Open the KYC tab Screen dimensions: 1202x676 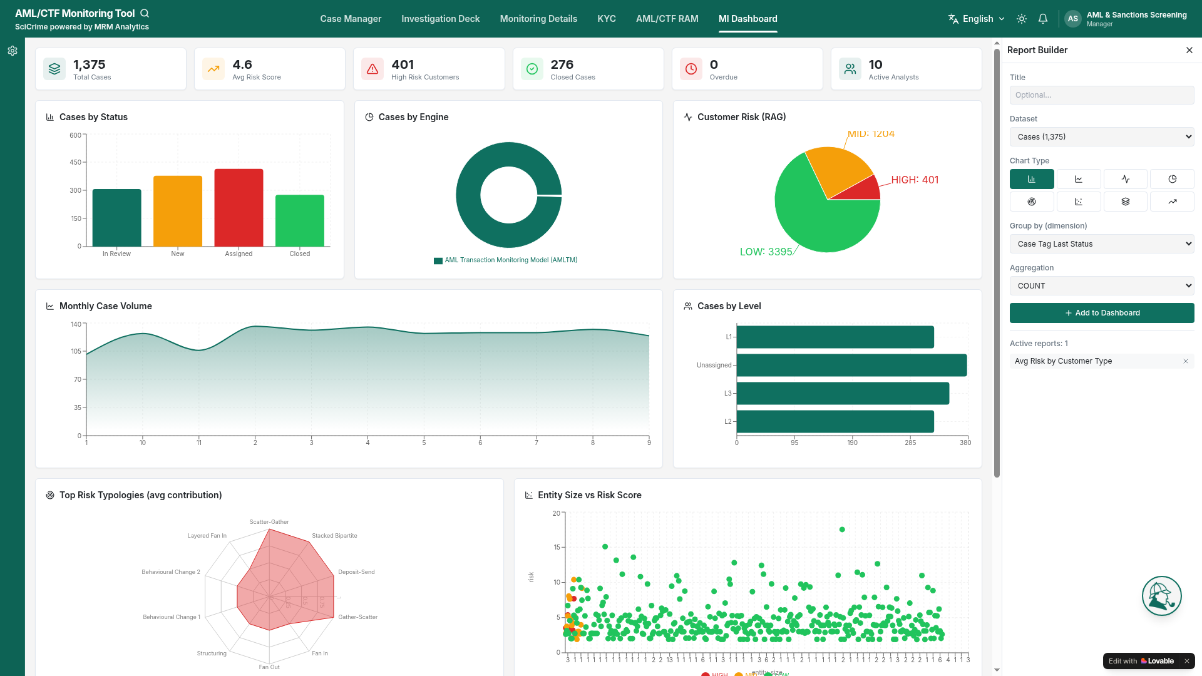point(607,19)
